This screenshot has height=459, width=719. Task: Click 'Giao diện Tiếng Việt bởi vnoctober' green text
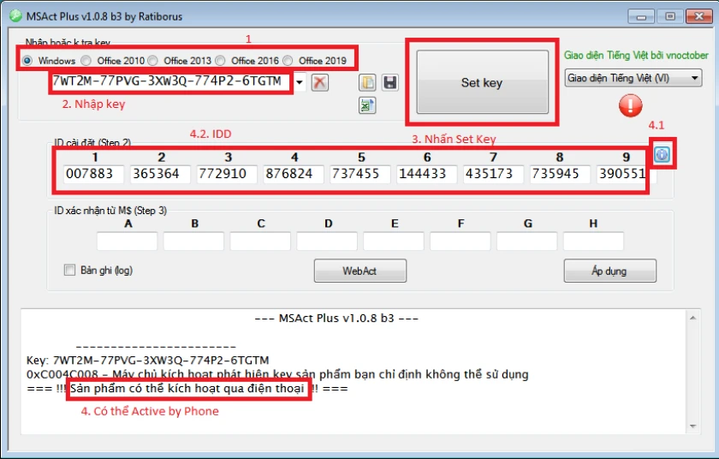[x=636, y=56]
